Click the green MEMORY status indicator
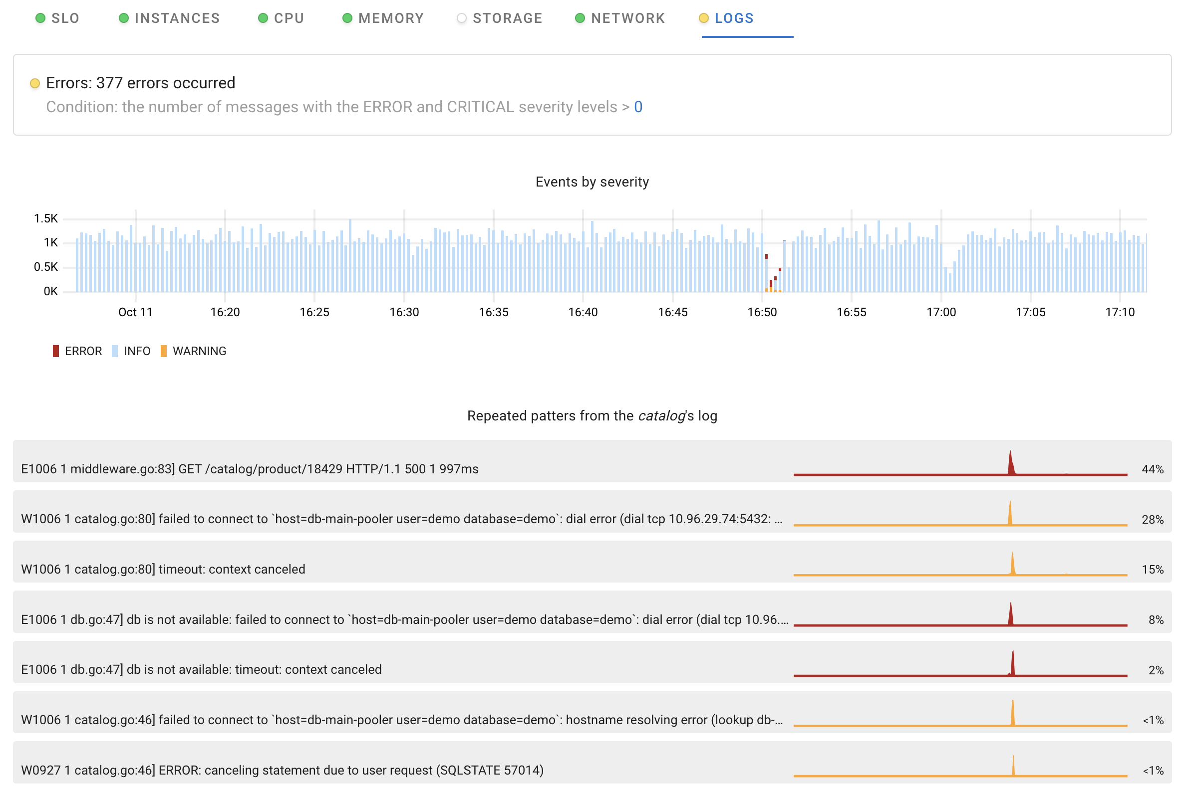The width and height of the screenshot is (1185, 800). [347, 18]
